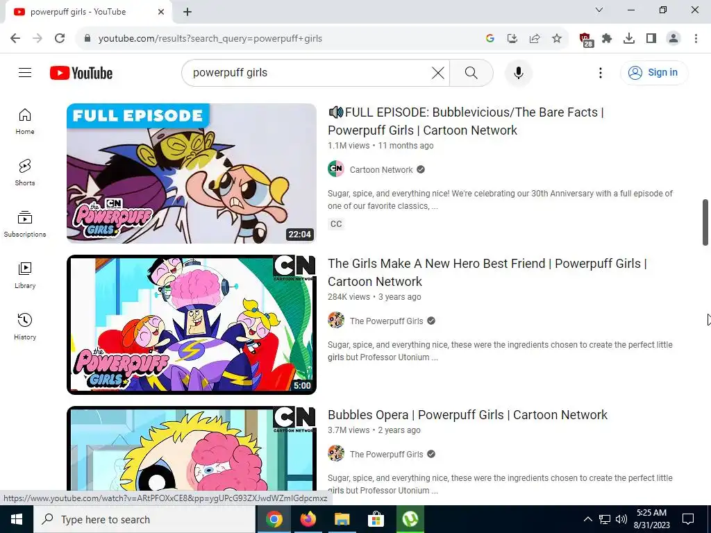Go back with the browser back arrow
This screenshot has width=711, height=533.
pyautogui.click(x=15, y=38)
